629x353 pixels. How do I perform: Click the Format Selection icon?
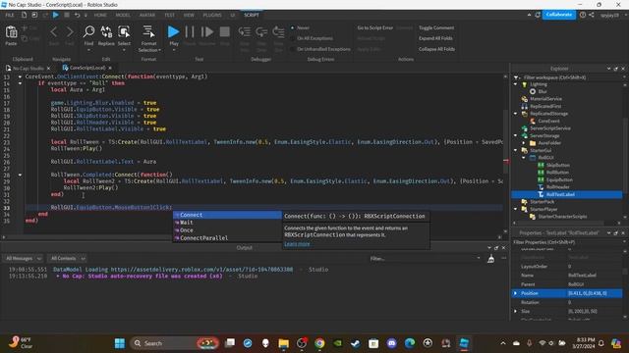[x=148, y=31]
